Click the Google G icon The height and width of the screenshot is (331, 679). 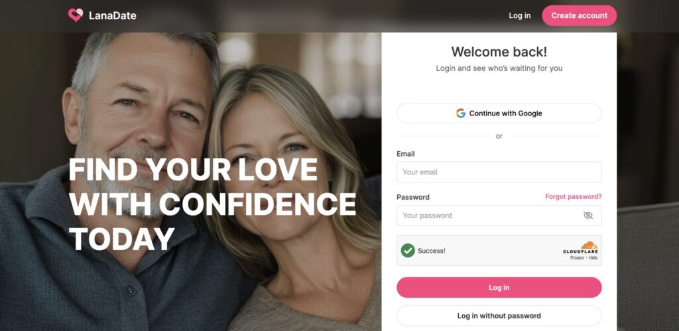(x=460, y=113)
